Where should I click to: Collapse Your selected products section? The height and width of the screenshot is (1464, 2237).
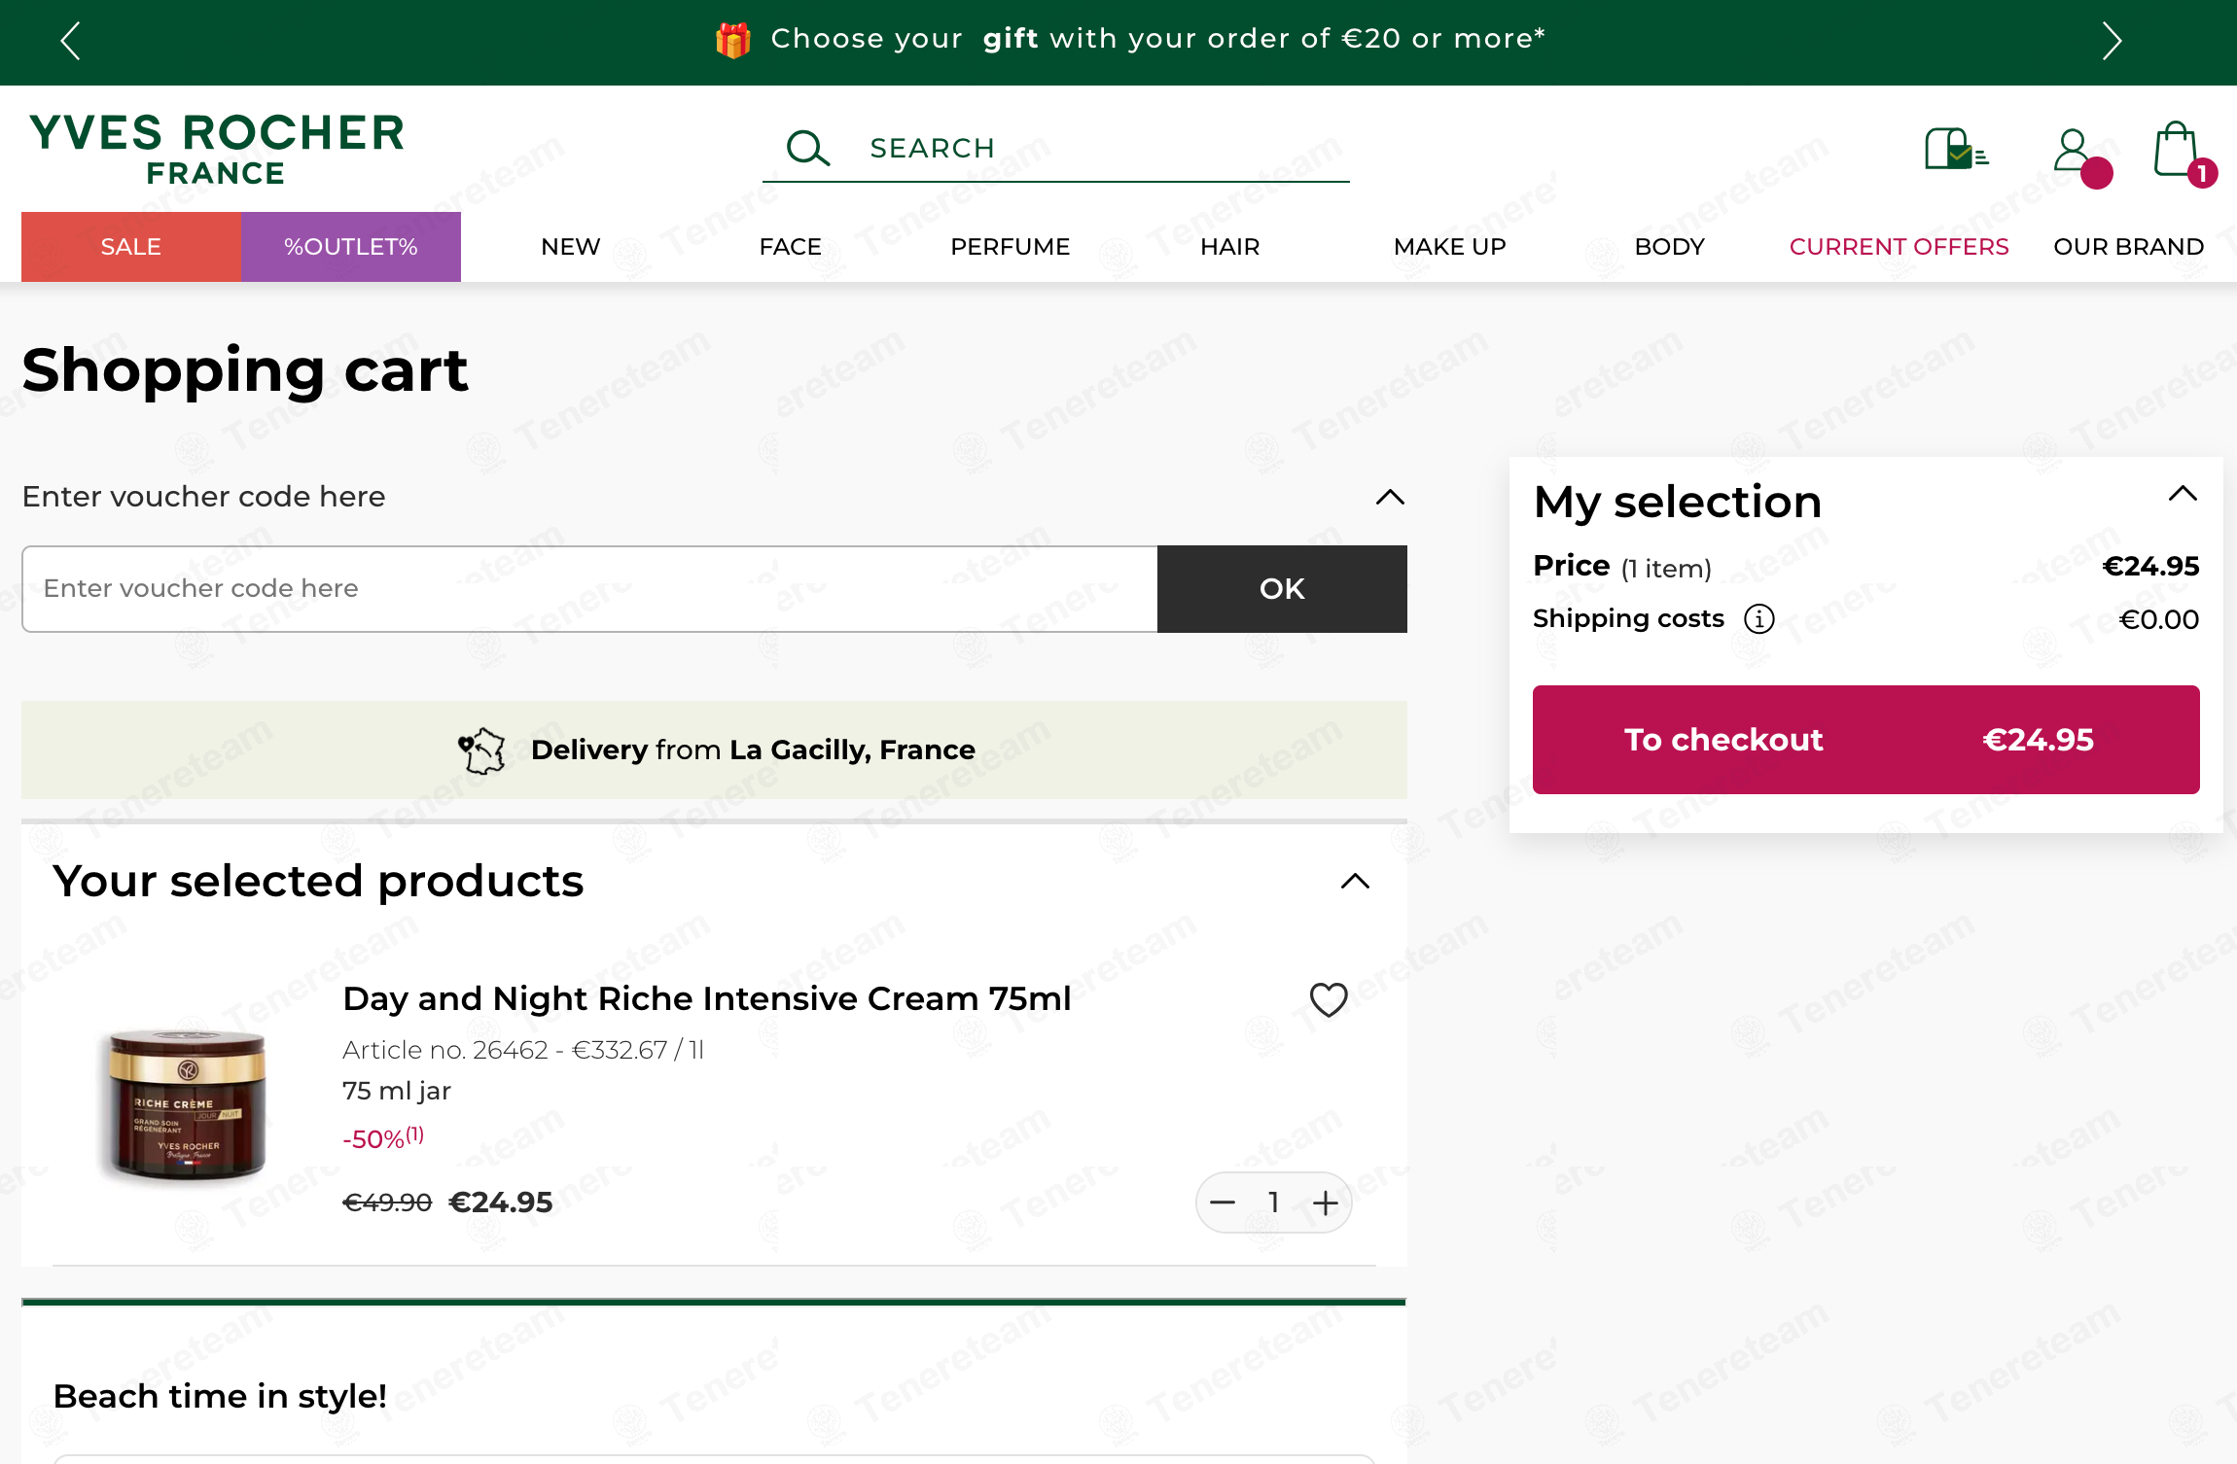[x=1355, y=881]
